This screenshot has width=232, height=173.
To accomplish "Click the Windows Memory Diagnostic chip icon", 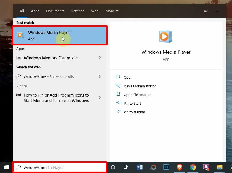I will click(x=18, y=58).
